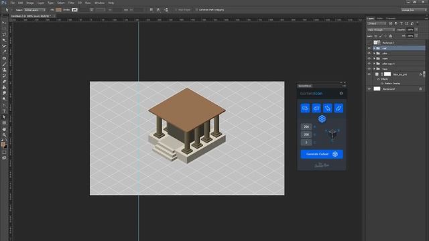Click the Fill color swatch in options bar

point(58,10)
